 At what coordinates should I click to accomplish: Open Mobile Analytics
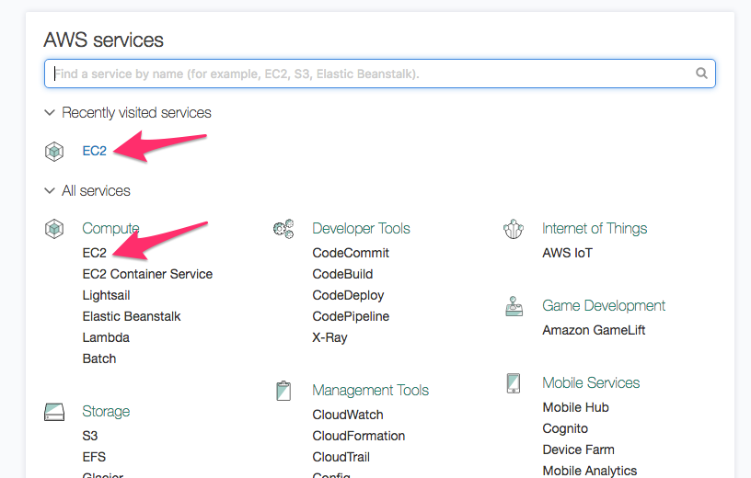point(590,471)
